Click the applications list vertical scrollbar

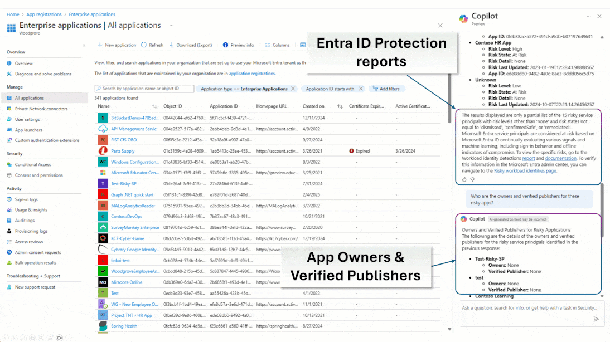(x=449, y=97)
